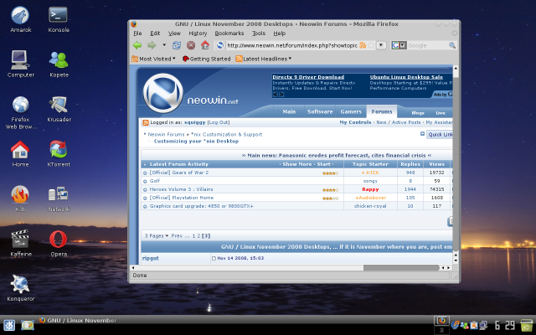Open rapgut's user profile link
The width and height of the screenshot is (536, 335).
pos(151,259)
